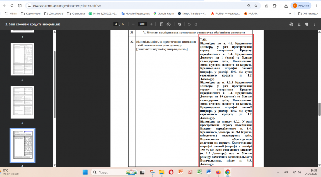This screenshot has width=321, height=177.
Task: View site information icon in address bar
Action: [29, 6]
